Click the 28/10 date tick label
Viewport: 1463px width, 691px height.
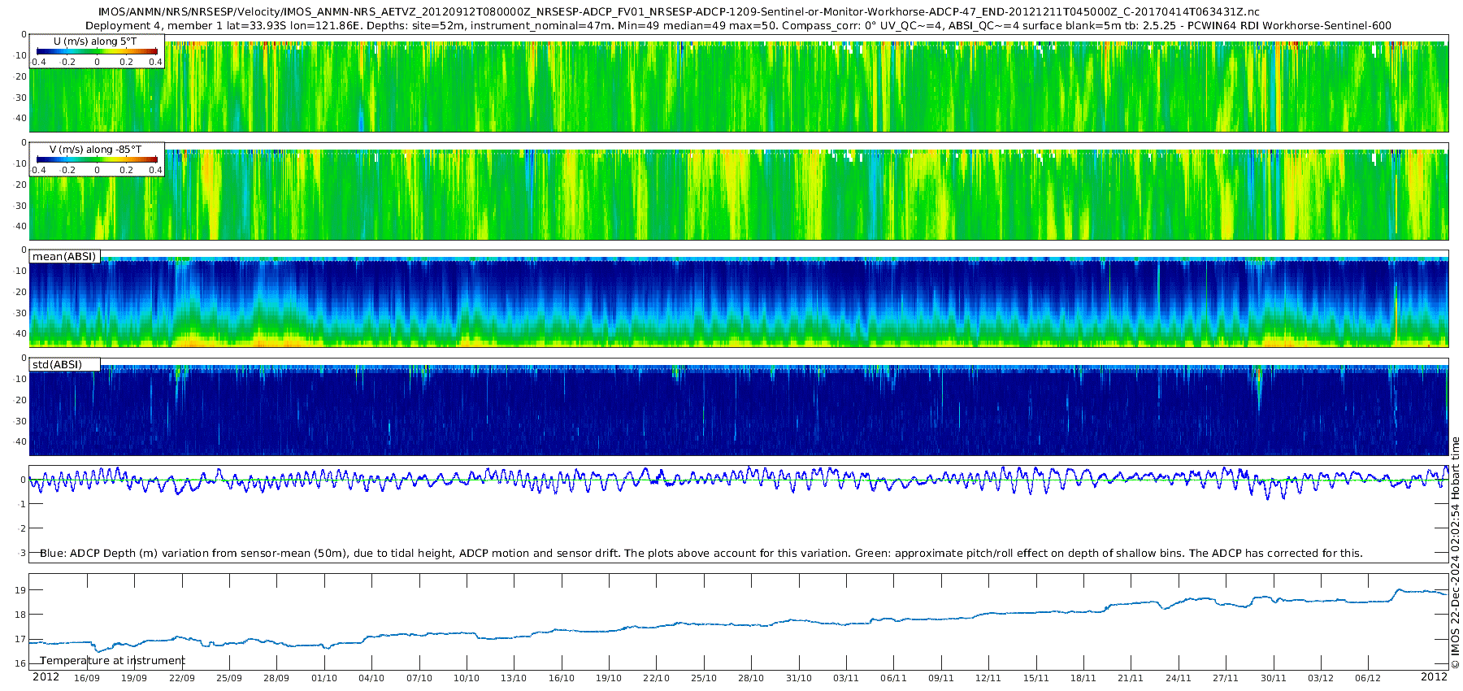coord(751,678)
